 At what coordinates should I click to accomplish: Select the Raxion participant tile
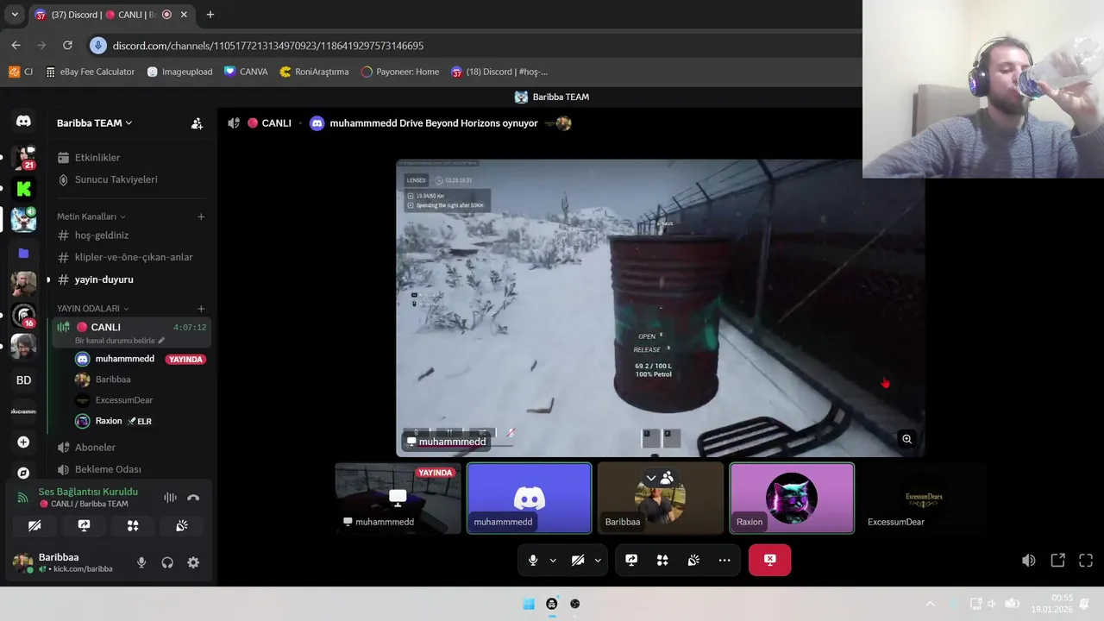(x=792, y=498)
